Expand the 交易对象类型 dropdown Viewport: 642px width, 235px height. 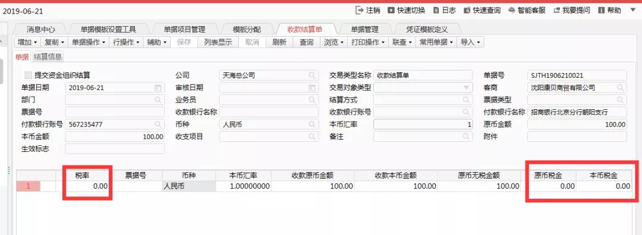coord(466,87)
